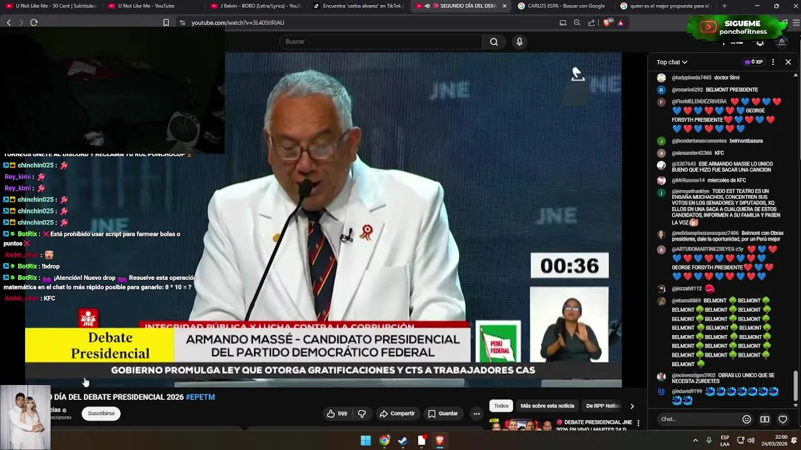
Task: Open the live chat three-dot options menu
Action: (773, 62)
